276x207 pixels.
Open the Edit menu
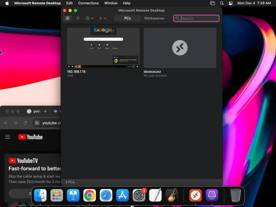coord(69,3)
